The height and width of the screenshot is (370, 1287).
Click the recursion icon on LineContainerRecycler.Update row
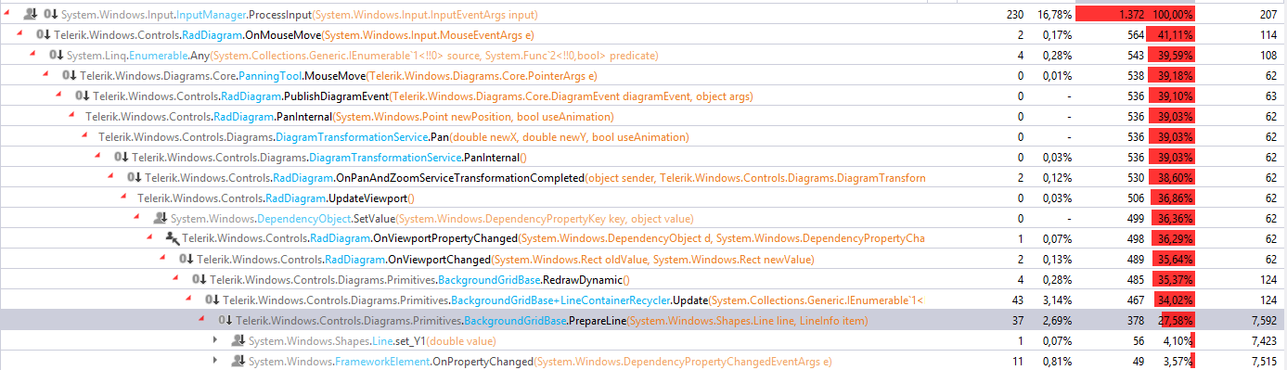click(212, 300)
